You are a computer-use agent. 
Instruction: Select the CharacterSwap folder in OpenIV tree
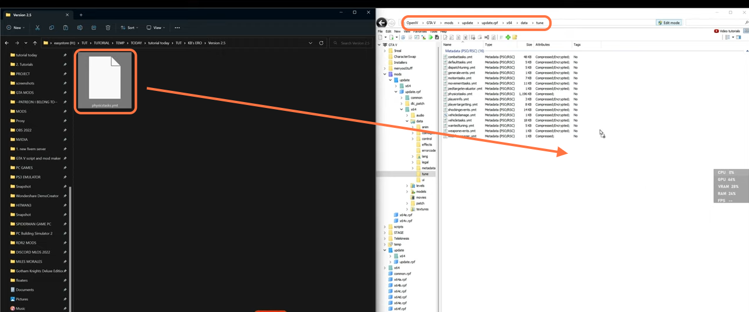(x=401, y=57)
